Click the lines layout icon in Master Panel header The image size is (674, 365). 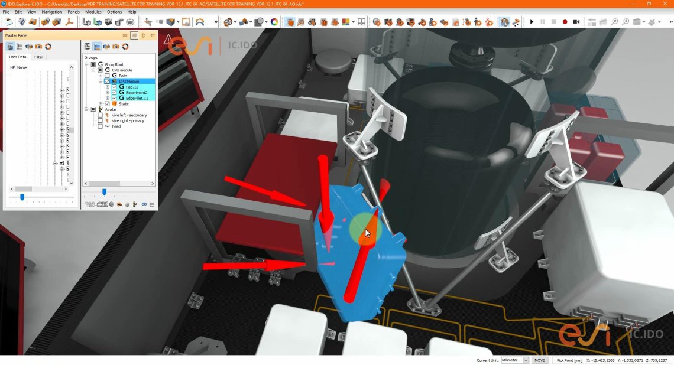[125, 35]
